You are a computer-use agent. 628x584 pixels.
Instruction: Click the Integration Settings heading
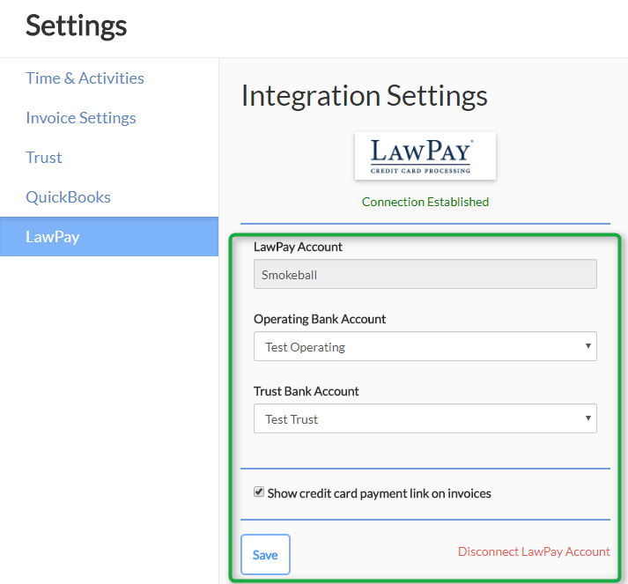point(364,96)
